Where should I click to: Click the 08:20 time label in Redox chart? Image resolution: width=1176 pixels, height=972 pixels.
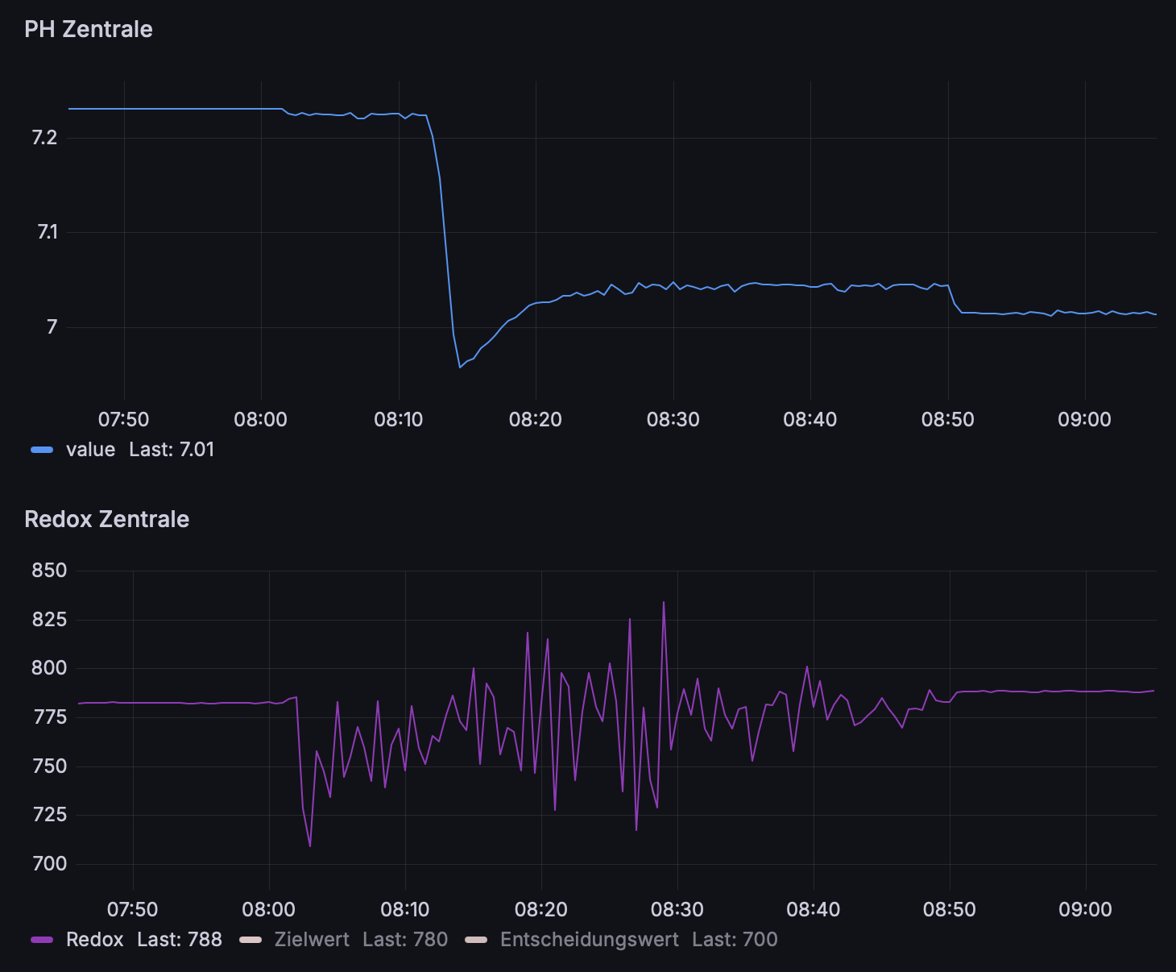point(541,910)
